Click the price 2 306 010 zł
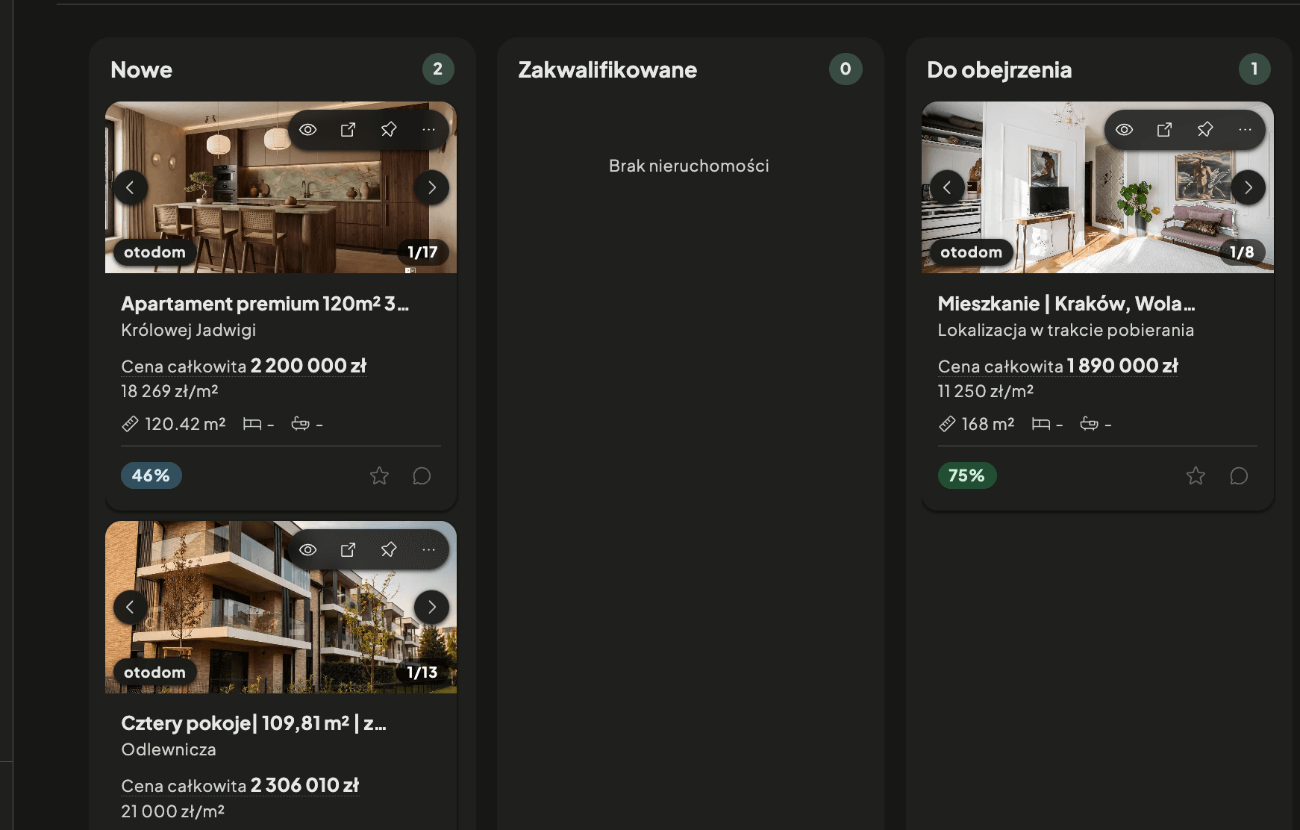 pos(305,785)
